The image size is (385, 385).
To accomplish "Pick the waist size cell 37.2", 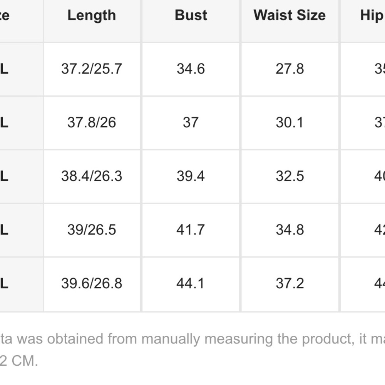I will pos(290,283).
